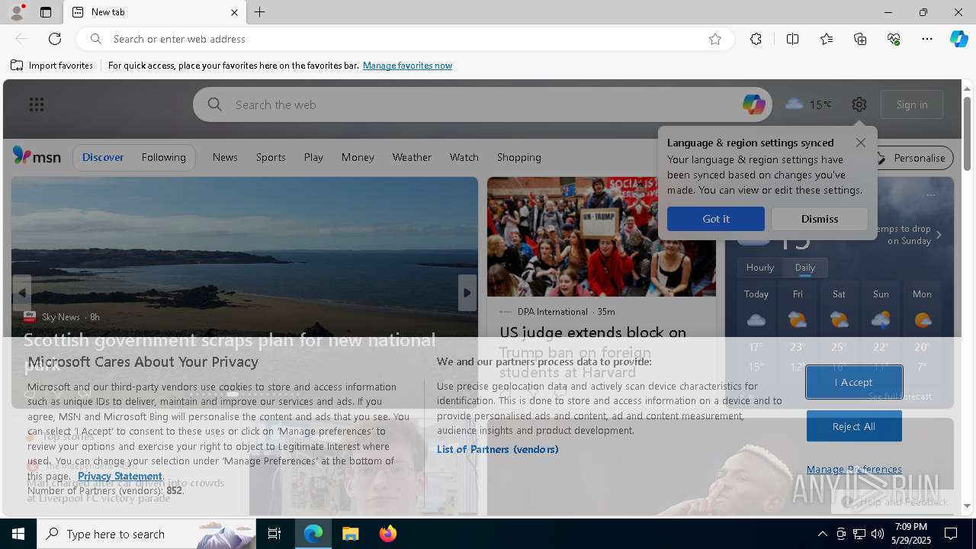Click Reject All cookies
The height and width of the screenshot is (549, 976).
click(x=854, y=426)
